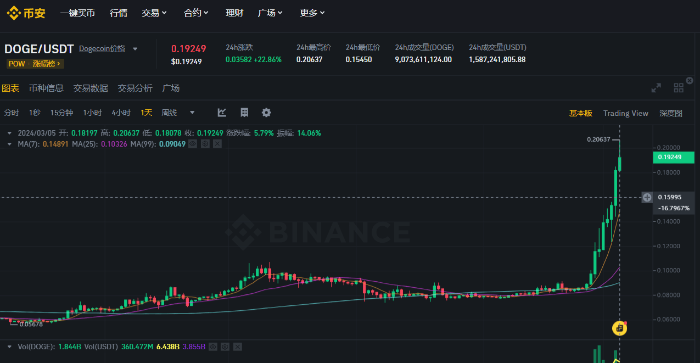
Task: Open 理财 in the navigation bar
Action: (x=234, y=13)
